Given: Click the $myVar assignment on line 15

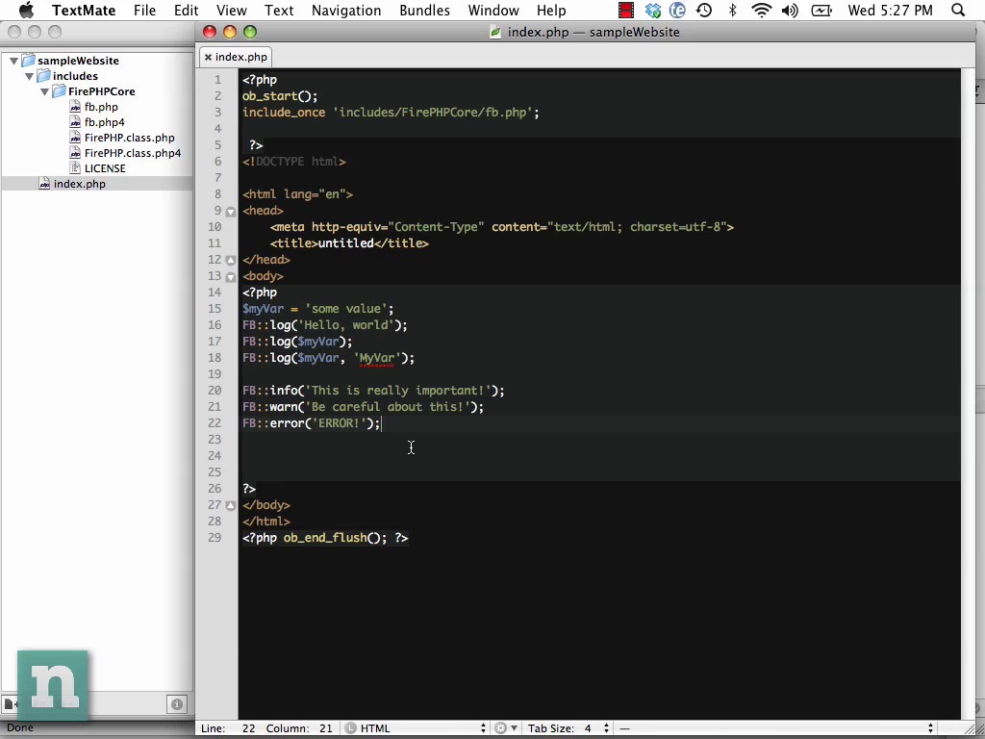Looking at the screenshot, I should click(317, 309).
